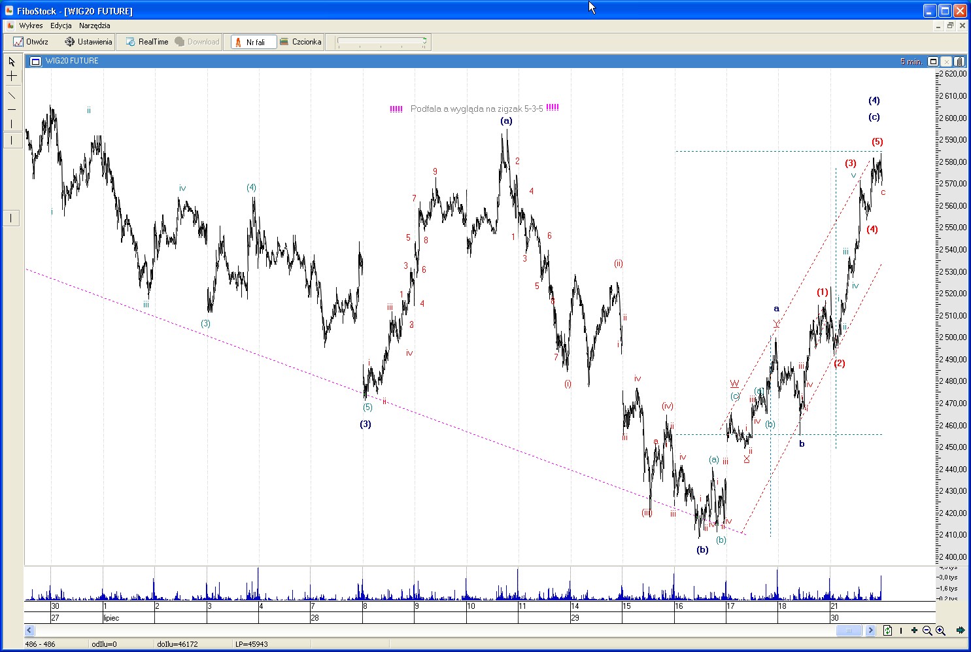The width and height of the screenshot is (971, 652).
Task: Click the green refresh chart icon
Action: point(887,631)
